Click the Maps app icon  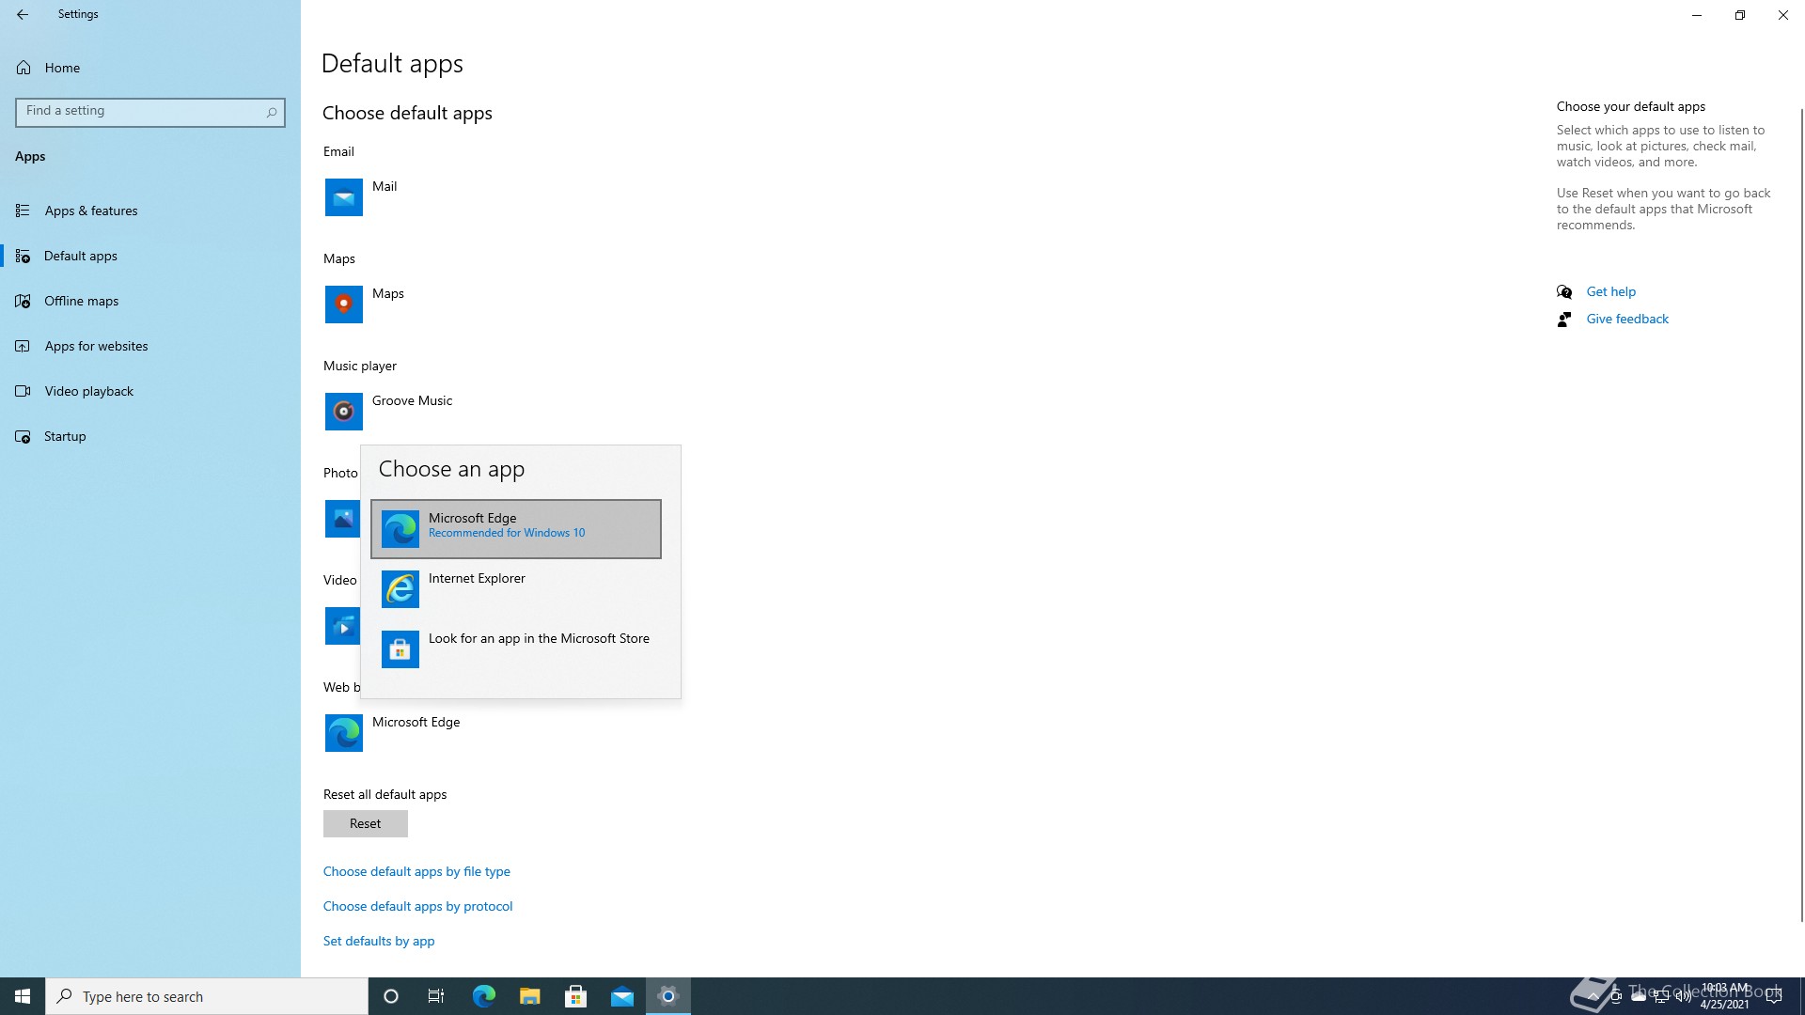coord(343,304)
